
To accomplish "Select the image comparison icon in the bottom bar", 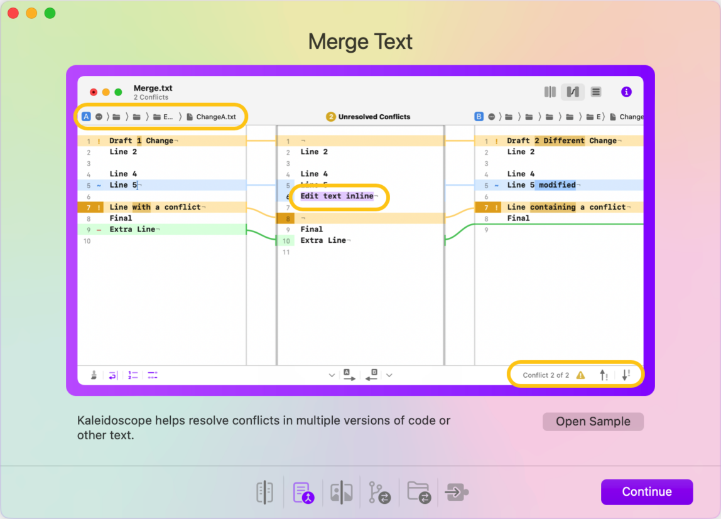I will (x=341, y=492).
